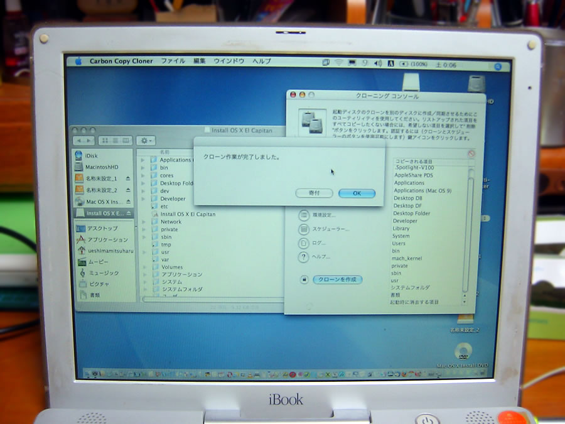Expand the bin folder in Finder list

[143, 168]
